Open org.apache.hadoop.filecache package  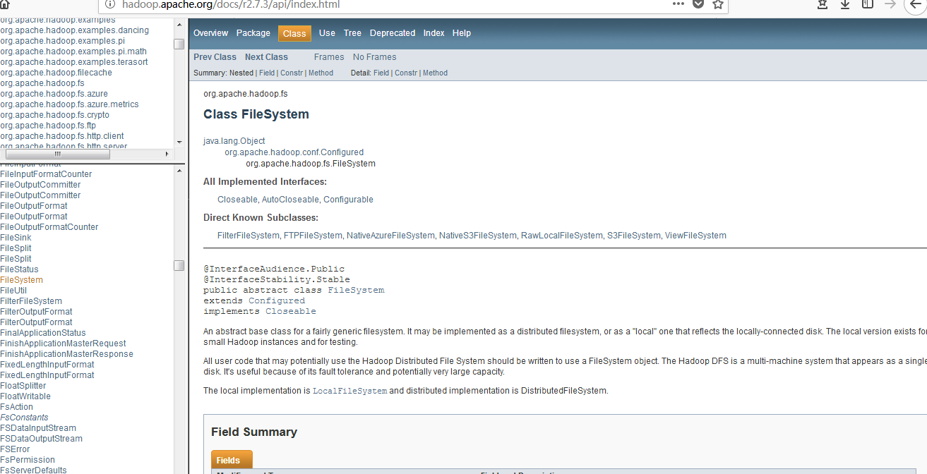(x=56, y=73)
